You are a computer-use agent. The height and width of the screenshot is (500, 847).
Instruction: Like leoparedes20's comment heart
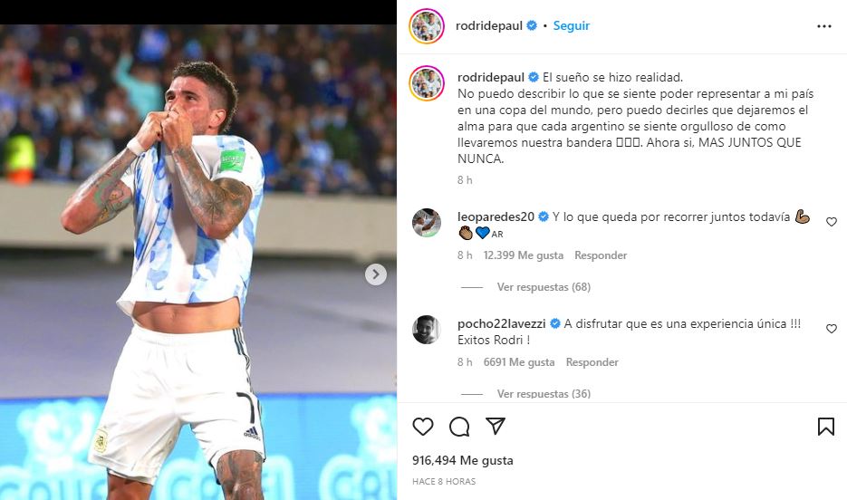(x=832, y=222)
